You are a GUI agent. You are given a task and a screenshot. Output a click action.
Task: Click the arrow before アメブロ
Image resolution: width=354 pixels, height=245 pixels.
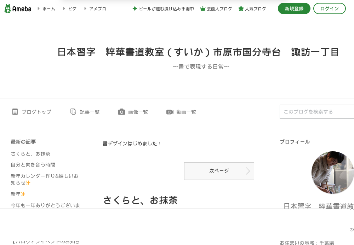coord(85,8)
